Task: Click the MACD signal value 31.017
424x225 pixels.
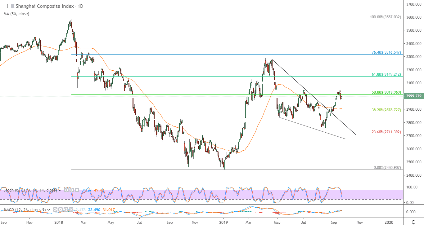Action: pyautogui.click(x=108, y=210)
